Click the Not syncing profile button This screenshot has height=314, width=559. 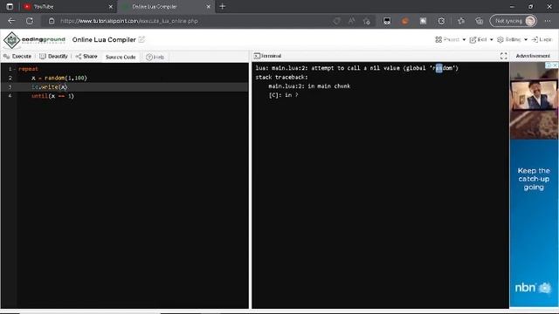tap(514, 21)
